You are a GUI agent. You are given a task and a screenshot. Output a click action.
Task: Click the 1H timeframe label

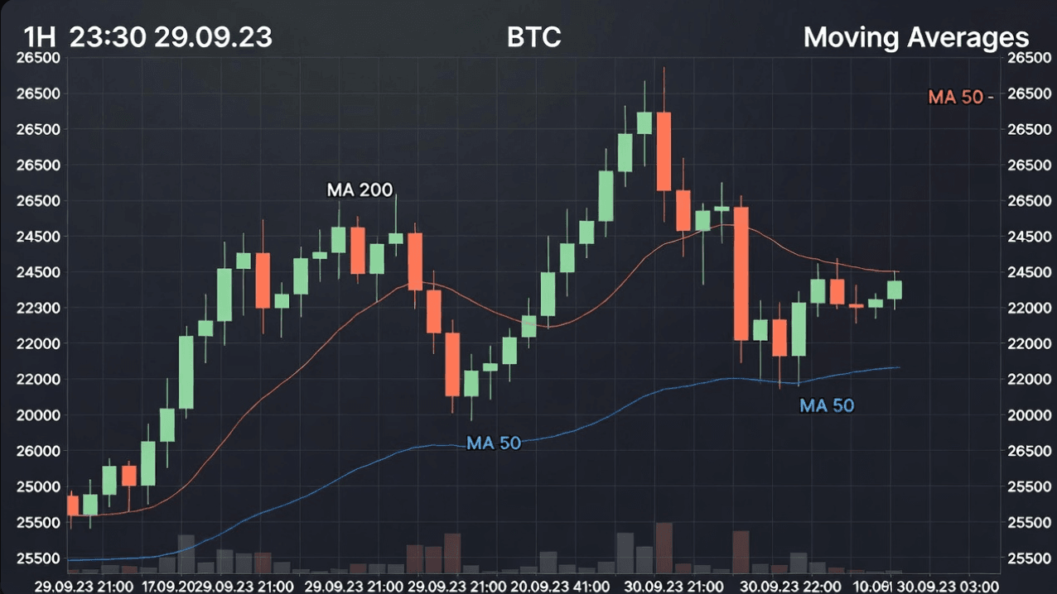point(39,37)
